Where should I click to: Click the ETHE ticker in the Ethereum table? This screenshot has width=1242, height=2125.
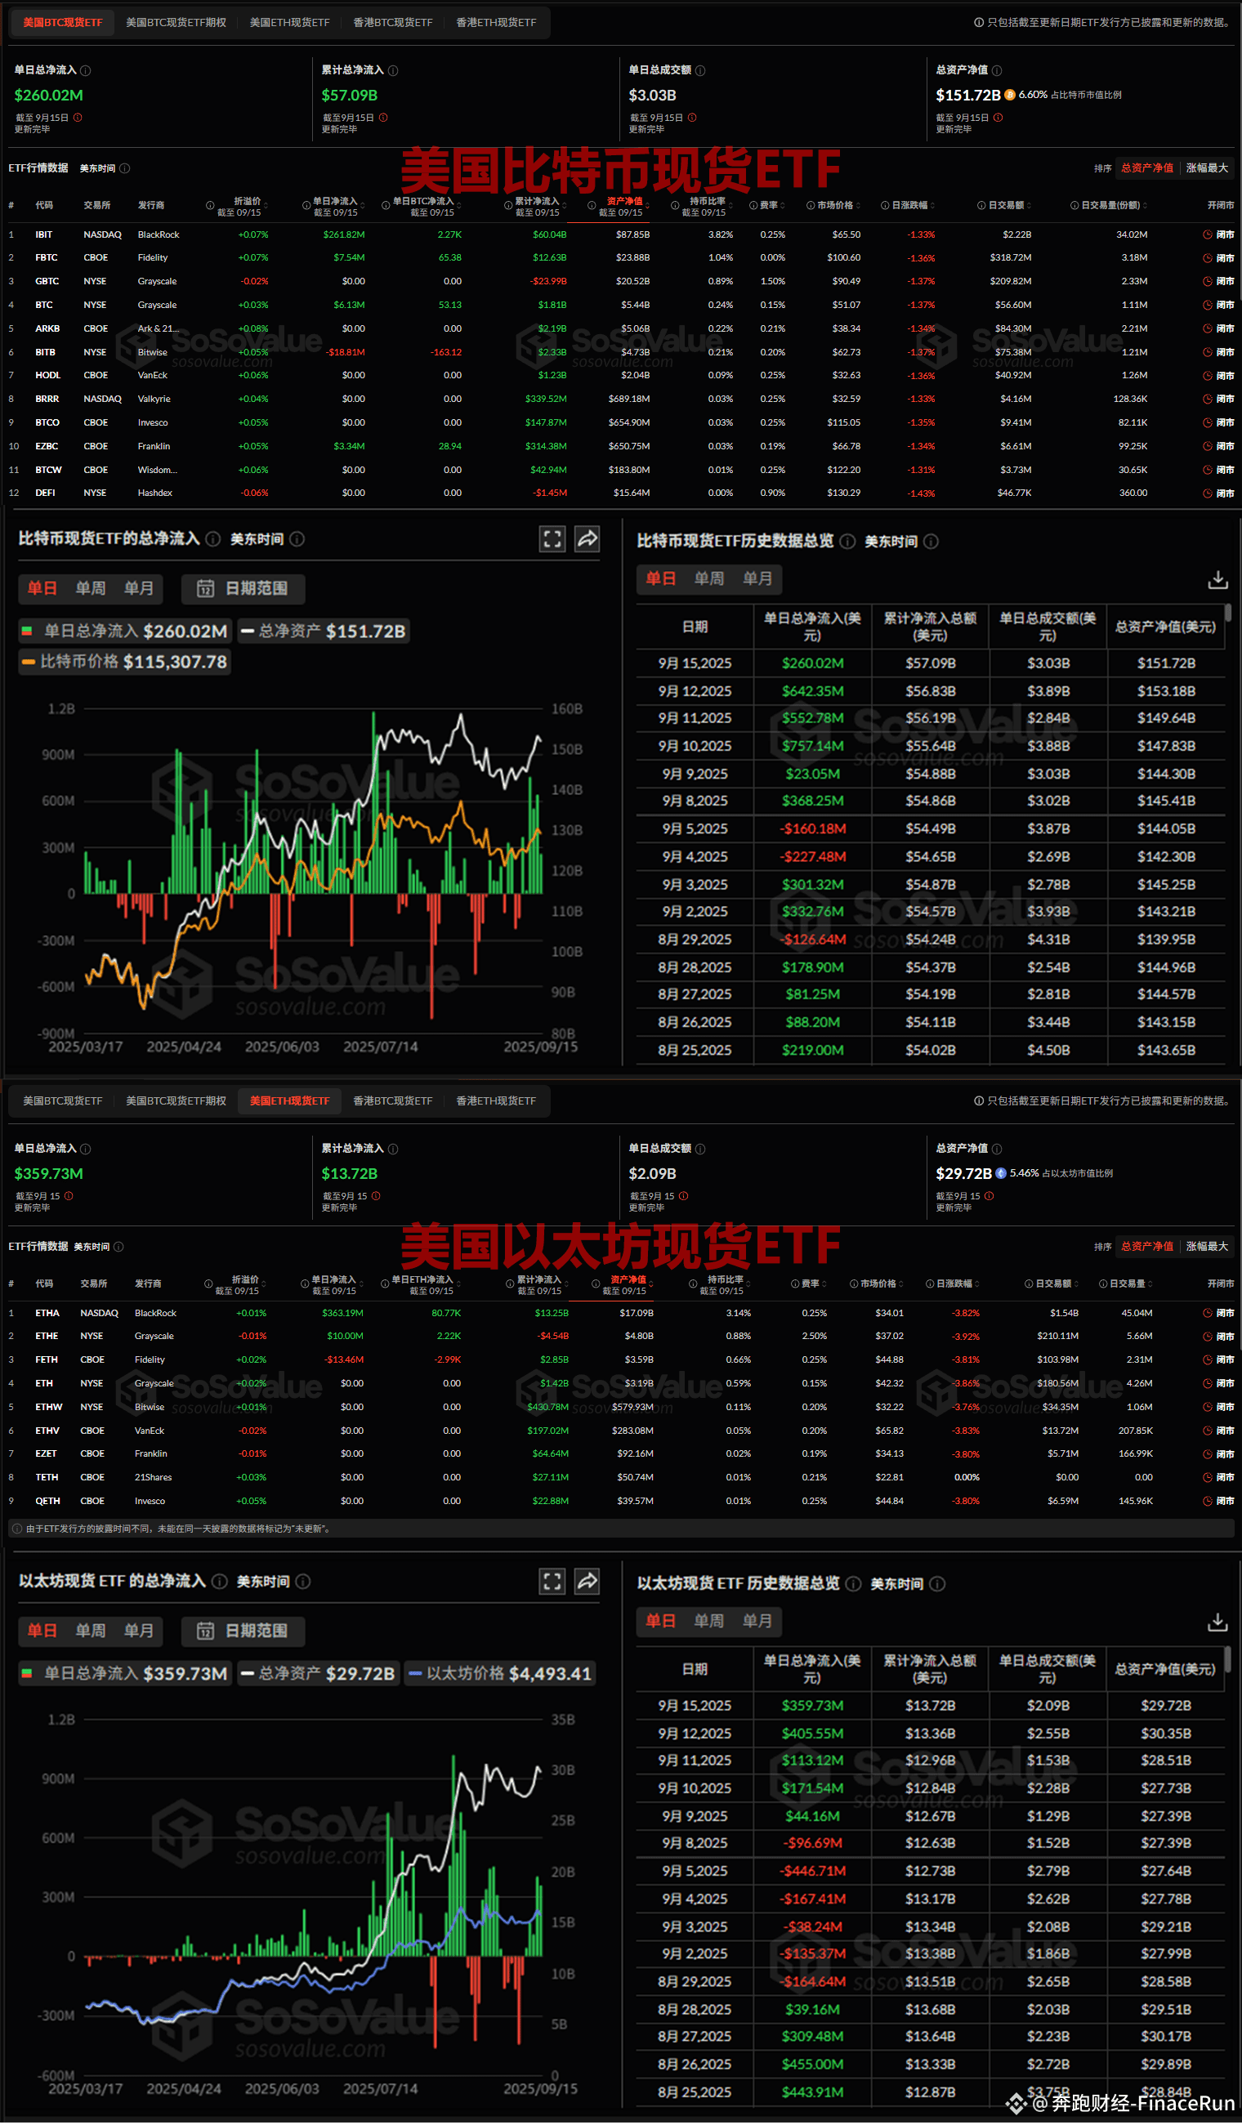pyautogui.click(x=47, y=1337)
